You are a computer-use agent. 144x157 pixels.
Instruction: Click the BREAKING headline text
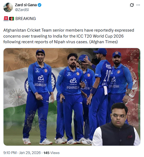(26, 19)
